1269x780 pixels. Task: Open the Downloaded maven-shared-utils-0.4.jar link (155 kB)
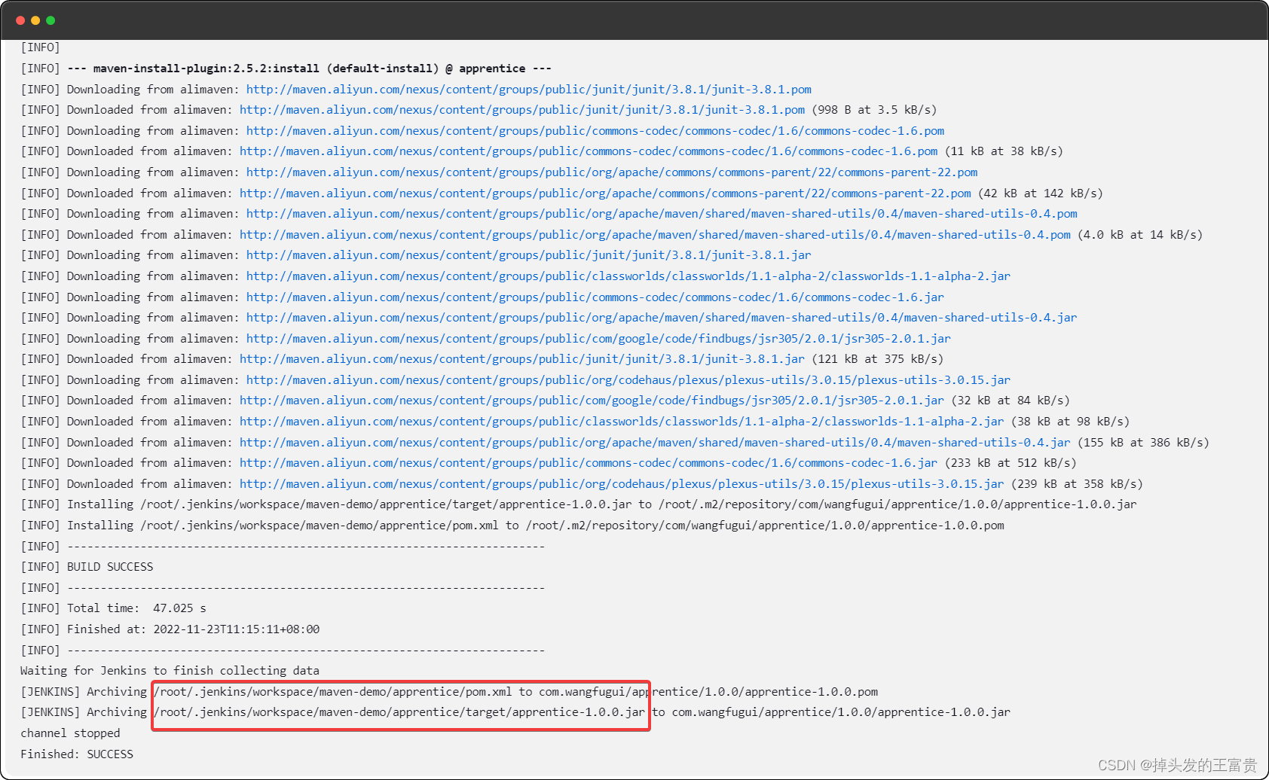(655, 443)
